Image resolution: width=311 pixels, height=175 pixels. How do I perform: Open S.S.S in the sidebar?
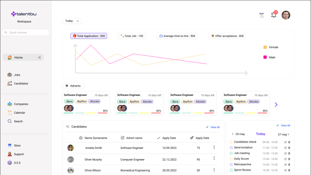pos(14,163)
